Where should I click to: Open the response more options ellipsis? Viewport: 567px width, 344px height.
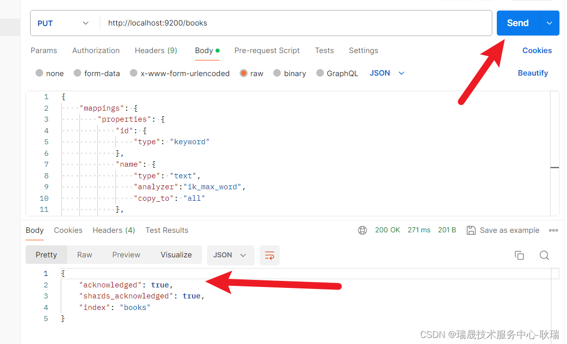[x=553, y=230]
